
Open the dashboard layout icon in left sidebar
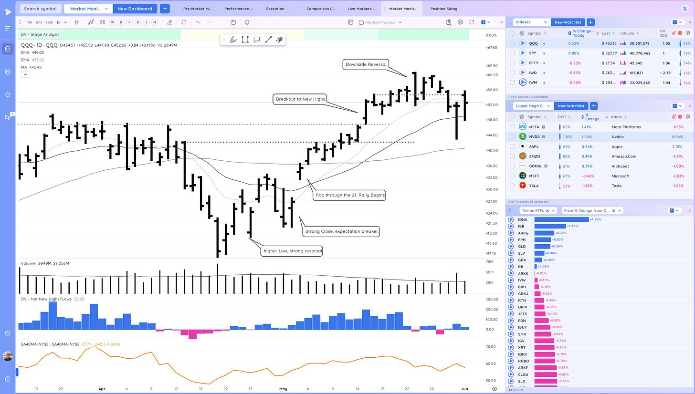point(7,49)
